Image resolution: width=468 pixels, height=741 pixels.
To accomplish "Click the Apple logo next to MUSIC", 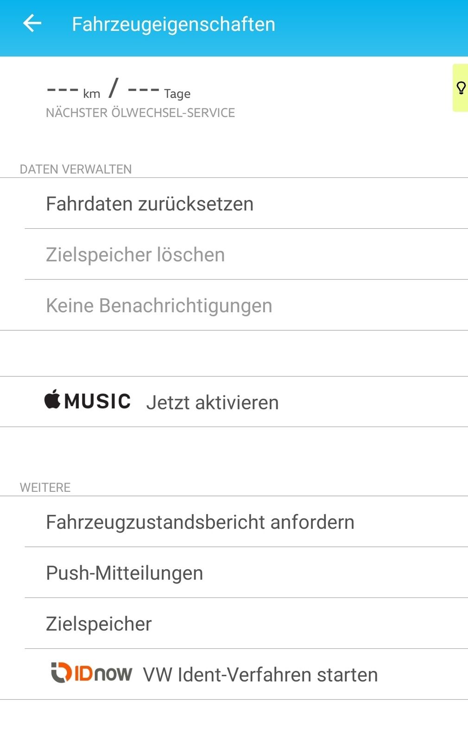I will [52, 400].
